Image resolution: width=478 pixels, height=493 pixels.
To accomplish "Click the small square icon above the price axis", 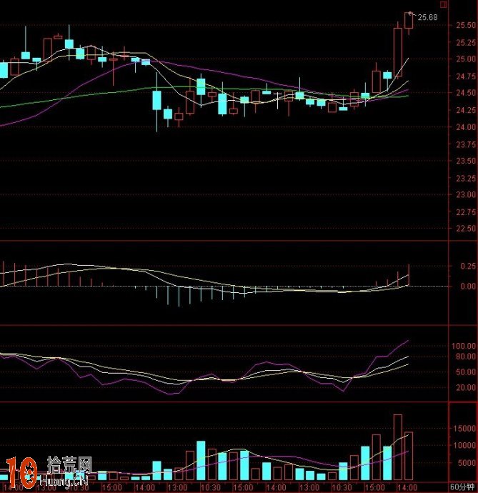I will [443, 4].
